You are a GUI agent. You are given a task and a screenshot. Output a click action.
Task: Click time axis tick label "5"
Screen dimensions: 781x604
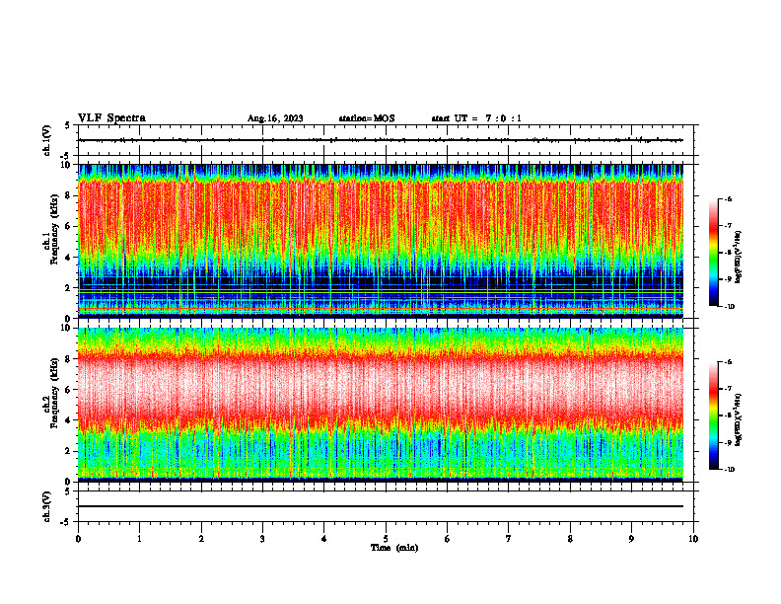[386, 539]
